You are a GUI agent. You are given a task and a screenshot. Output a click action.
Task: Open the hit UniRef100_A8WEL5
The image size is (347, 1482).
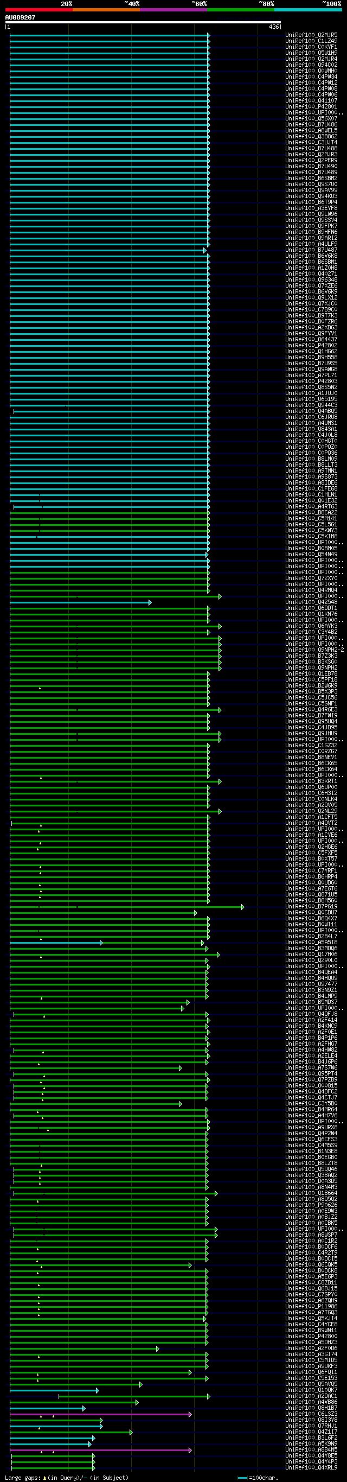pos(311,131)
